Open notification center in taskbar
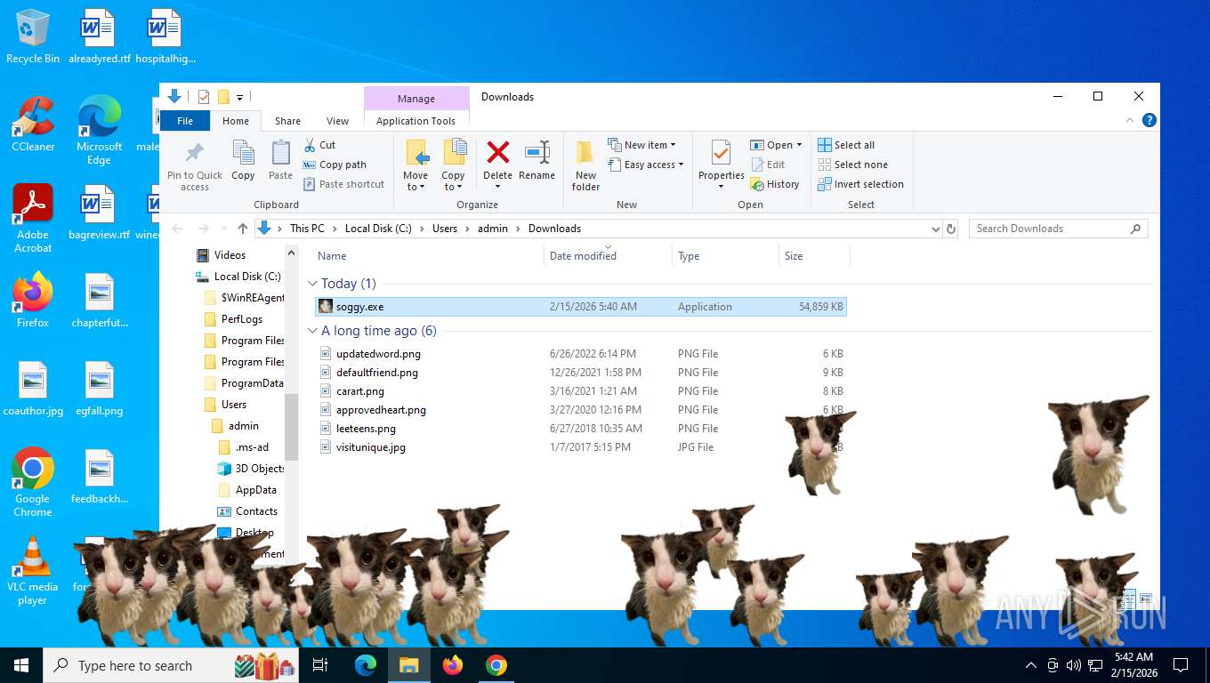1210x683 pixels. [x=1181, y=665]
